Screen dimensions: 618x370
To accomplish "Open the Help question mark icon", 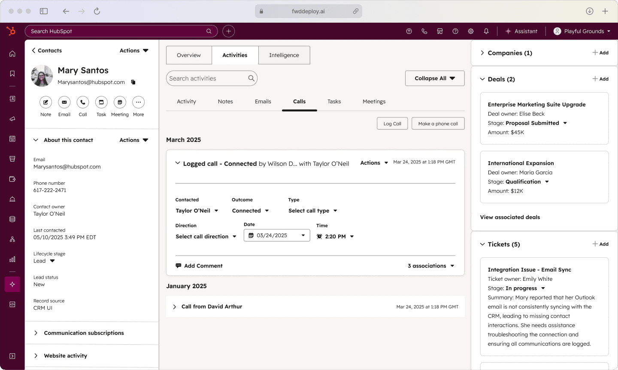I will (x=455, y=31).
